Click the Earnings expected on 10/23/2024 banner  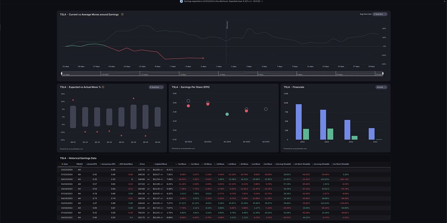pyautogui.click(x=221, y=1)
